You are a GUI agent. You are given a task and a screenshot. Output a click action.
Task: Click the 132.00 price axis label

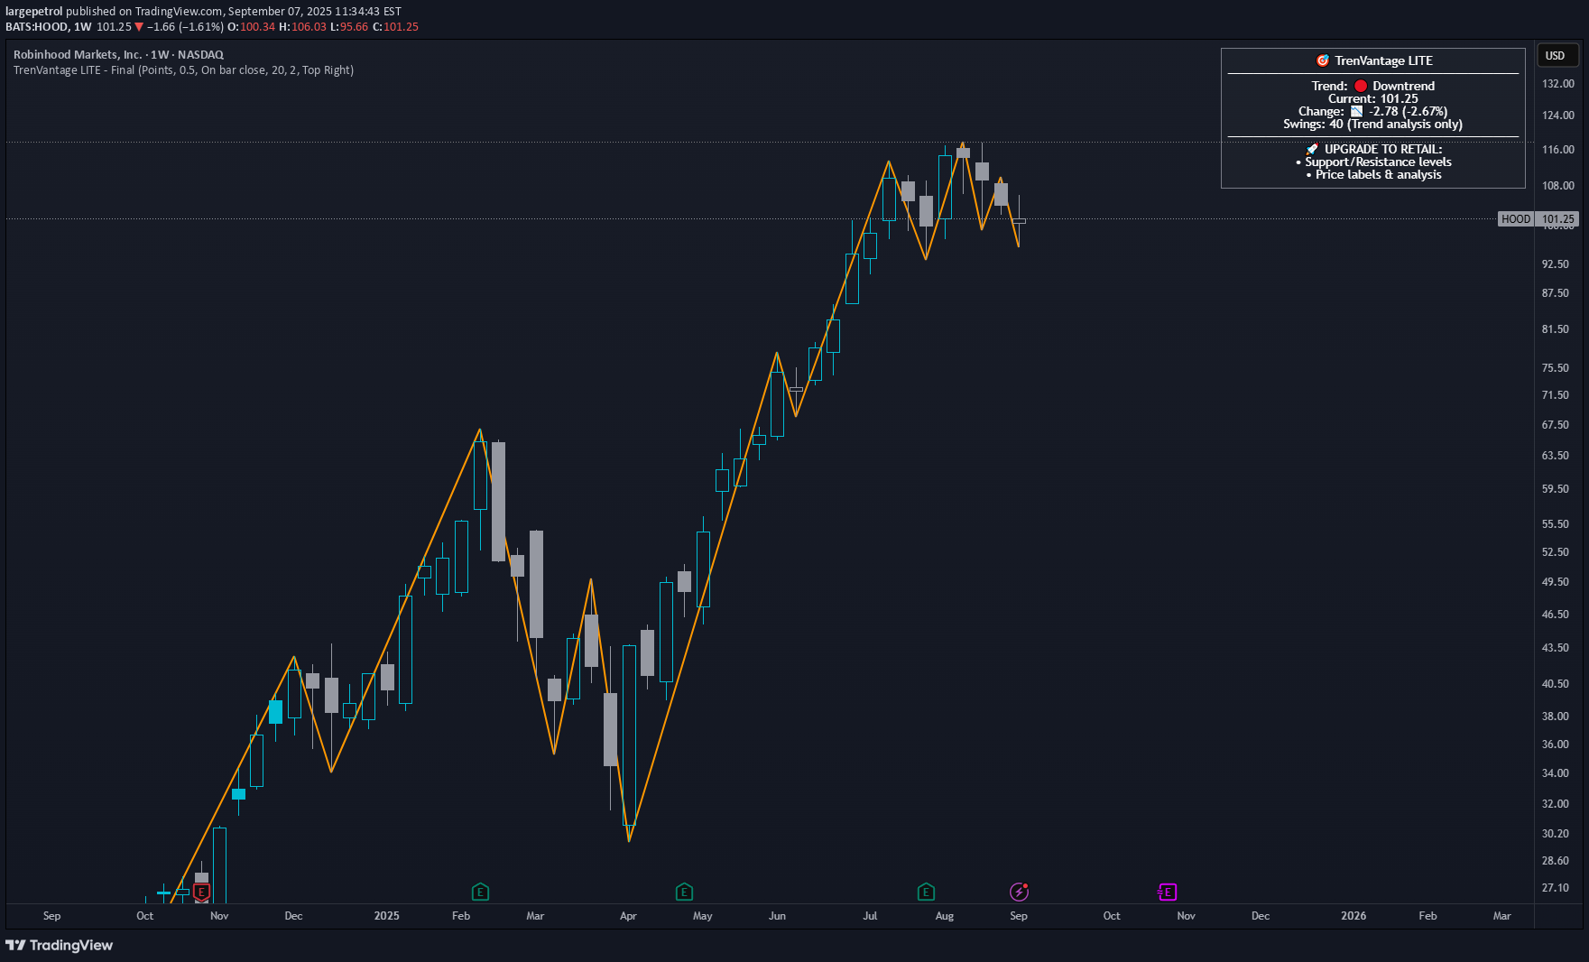(1558, 83)
